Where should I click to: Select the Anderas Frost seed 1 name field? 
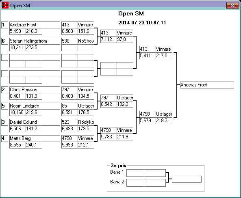pyautogui.click(x=35, y=25)
